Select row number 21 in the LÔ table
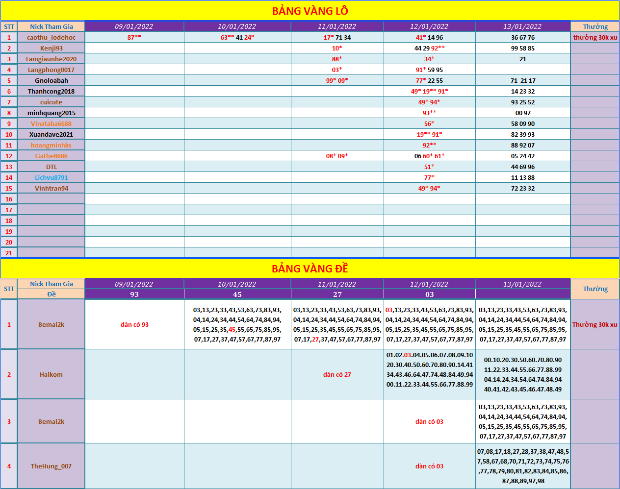620x489 pixels. [9, 253]
